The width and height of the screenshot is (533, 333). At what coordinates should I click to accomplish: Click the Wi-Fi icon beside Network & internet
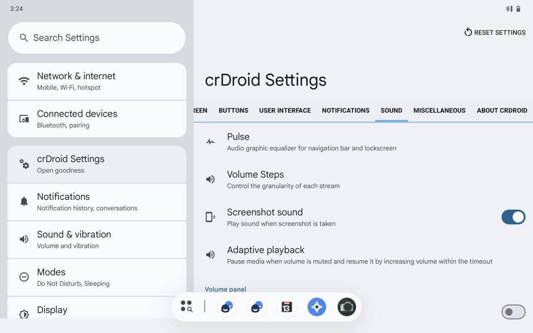point(24,81)
